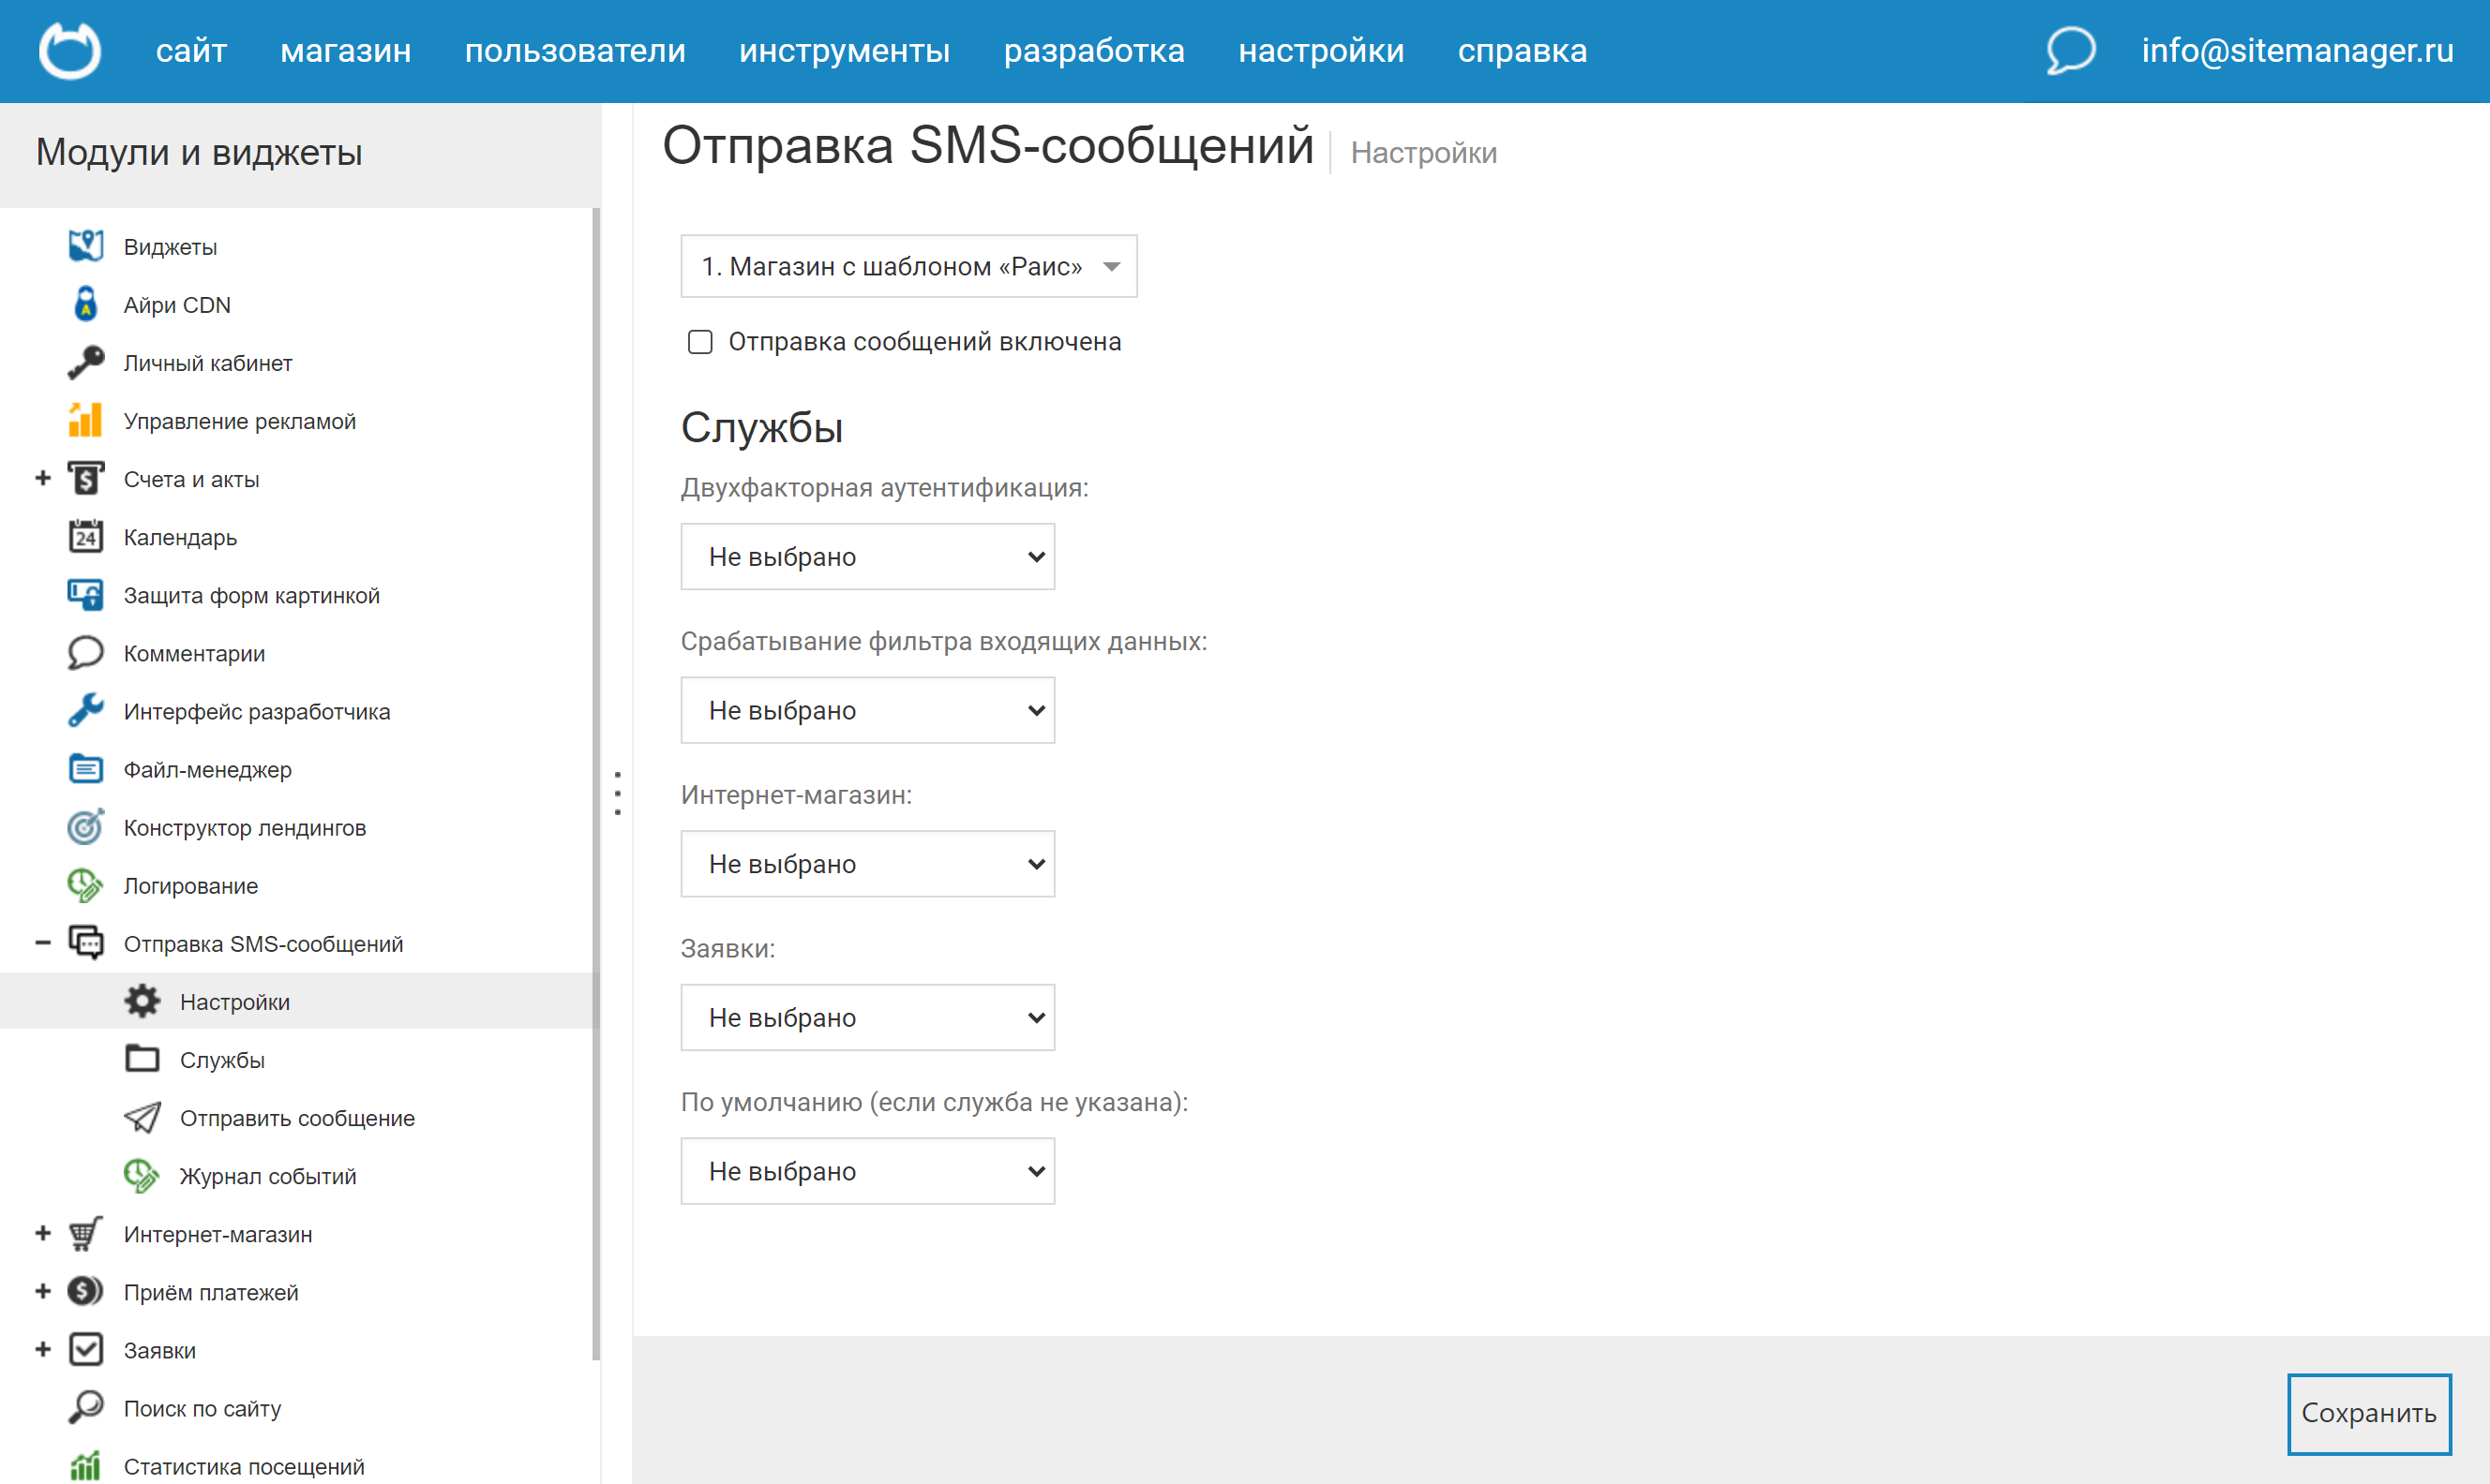Select the Айри CDN lock icon
Image resolution: width=2490 pixels, height=1484 pixels.
pos(85,304)
